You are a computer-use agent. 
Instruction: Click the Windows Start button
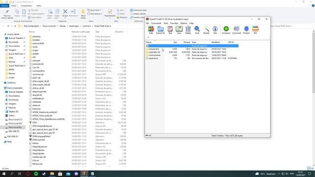[x=4, y=174]
